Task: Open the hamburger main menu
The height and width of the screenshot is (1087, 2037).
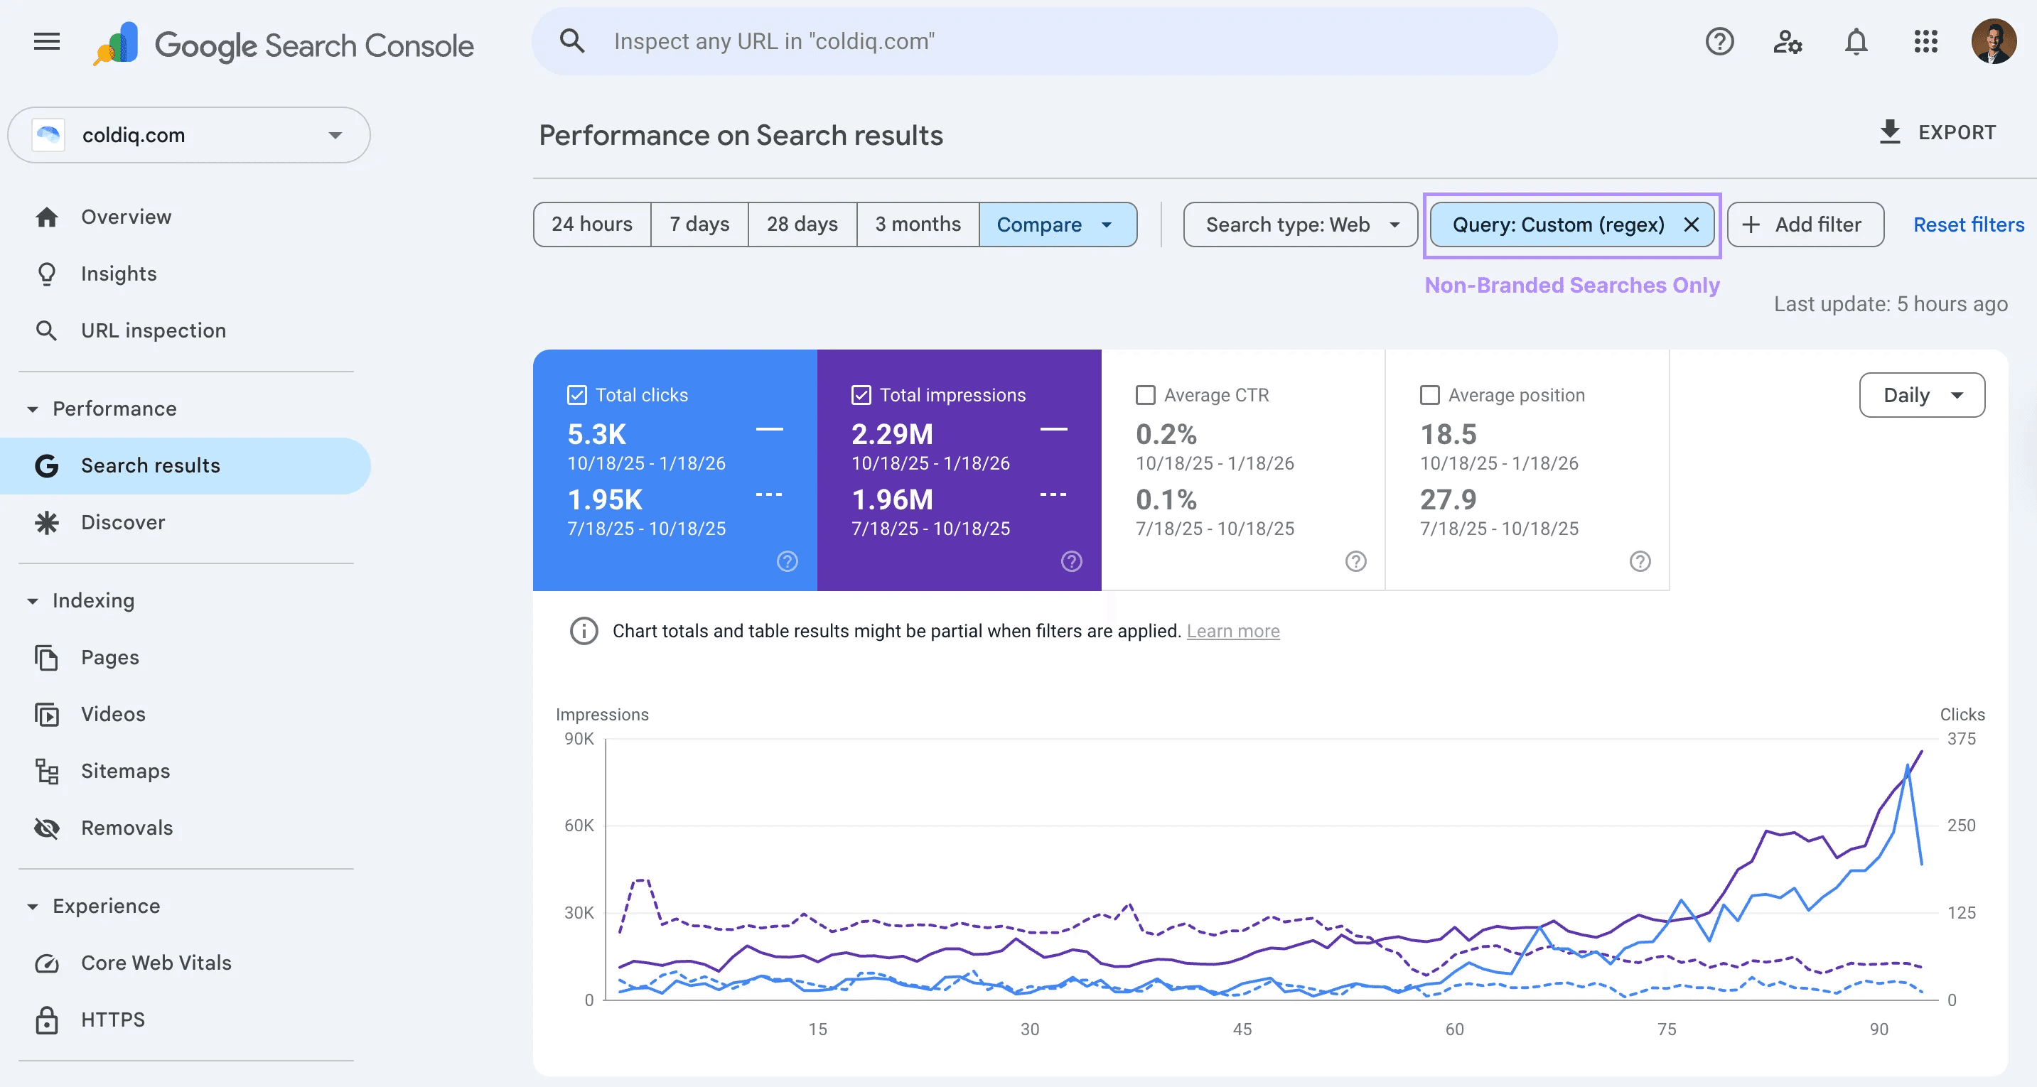Action: pyautogui.click(x=47, y=41)
